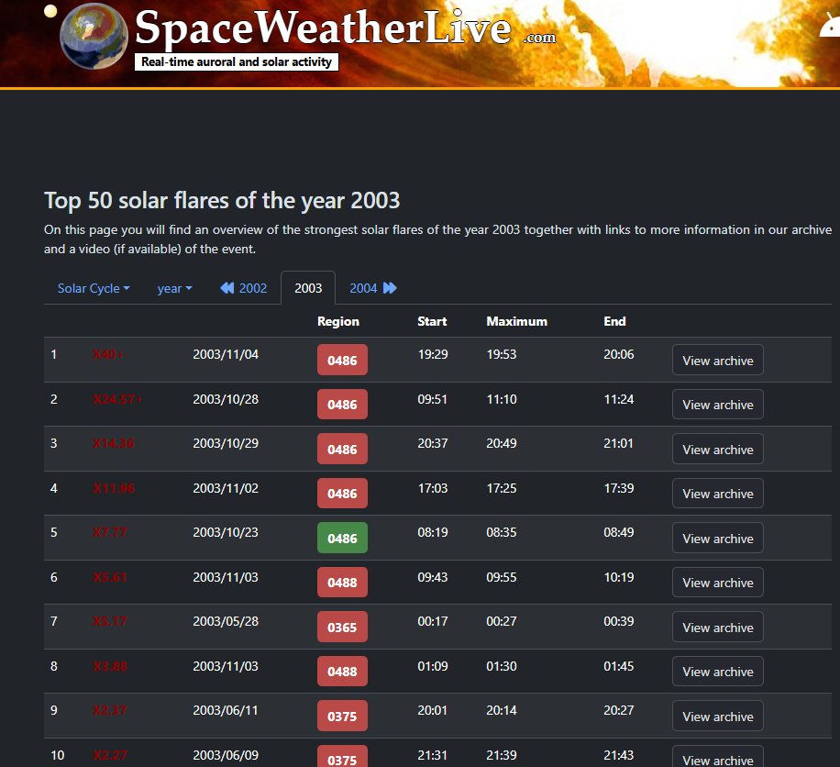
Task: View archive for the X40+ flare
Action: coord(718,360)
